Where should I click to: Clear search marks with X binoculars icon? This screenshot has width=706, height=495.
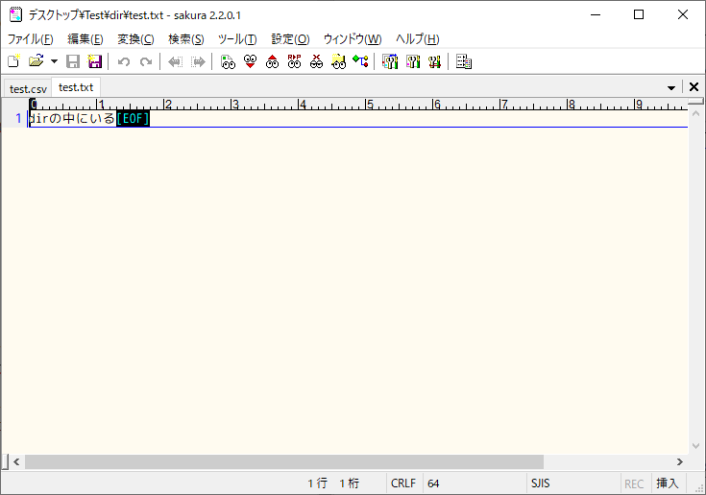[x=316, y=61]
